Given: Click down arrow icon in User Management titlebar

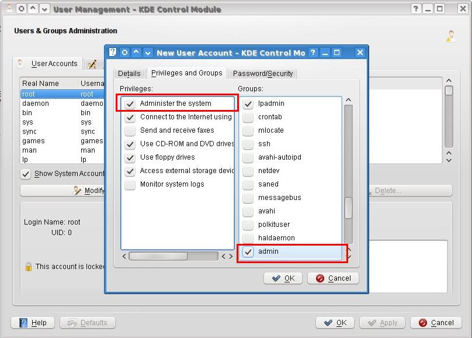Looking at the screenshot, I should tap(44, 9).
